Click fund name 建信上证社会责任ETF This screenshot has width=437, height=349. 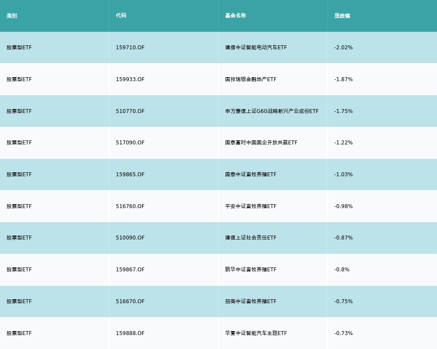(251, 238)
